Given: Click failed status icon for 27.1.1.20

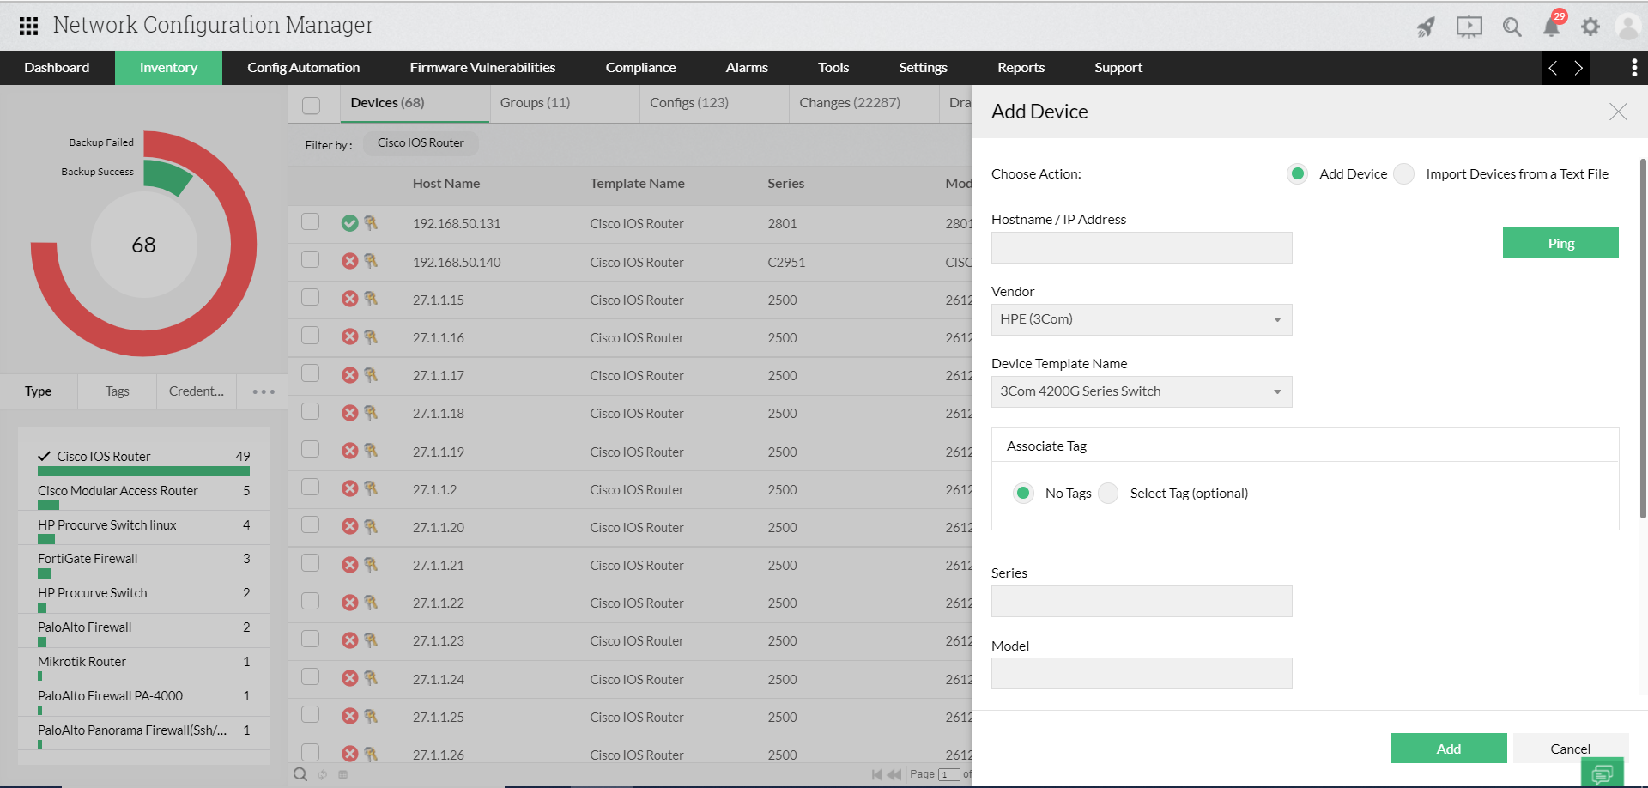Looking at the screenshot, I should pyautogui.click(x=349, y=526).
